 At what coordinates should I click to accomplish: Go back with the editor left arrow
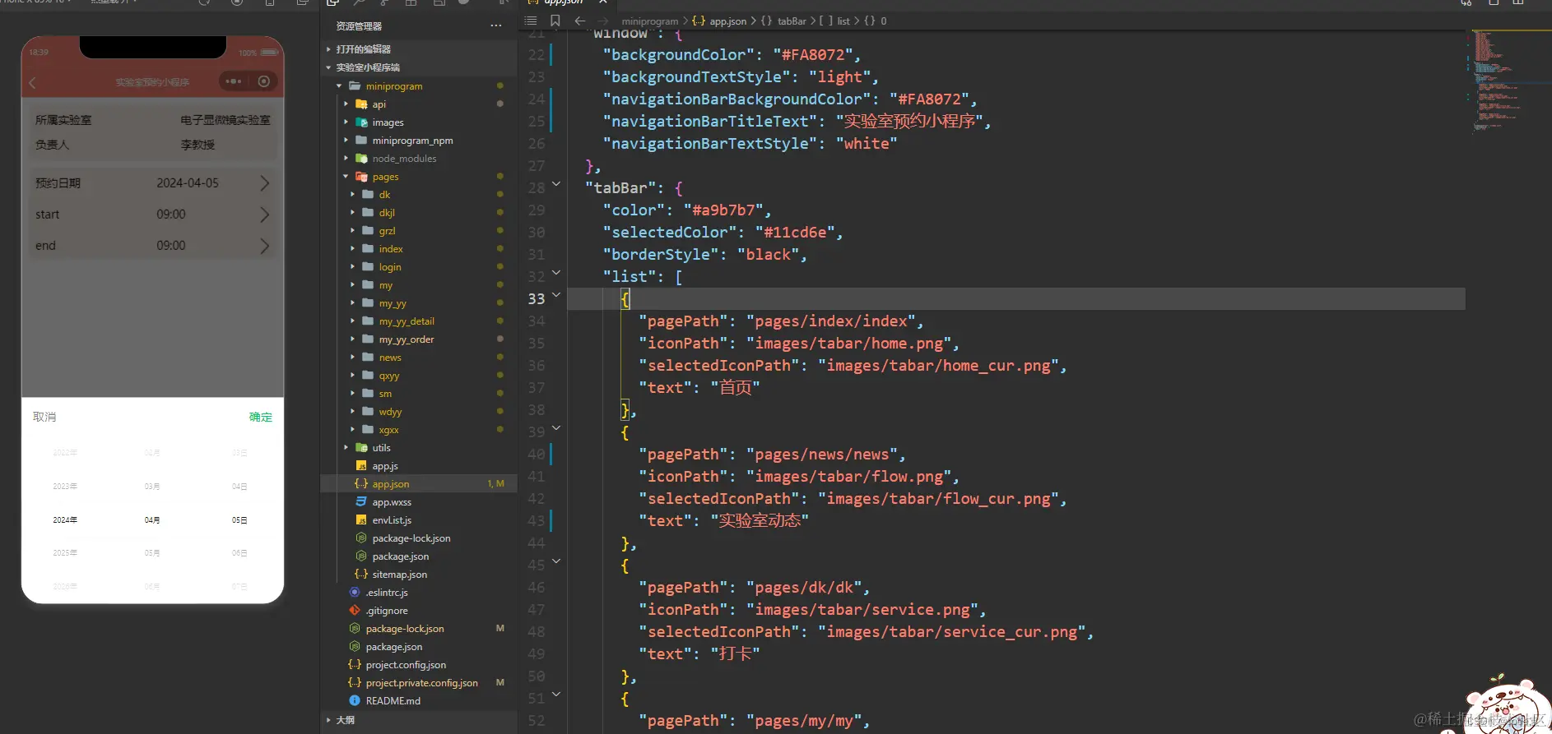coord(580,21)
